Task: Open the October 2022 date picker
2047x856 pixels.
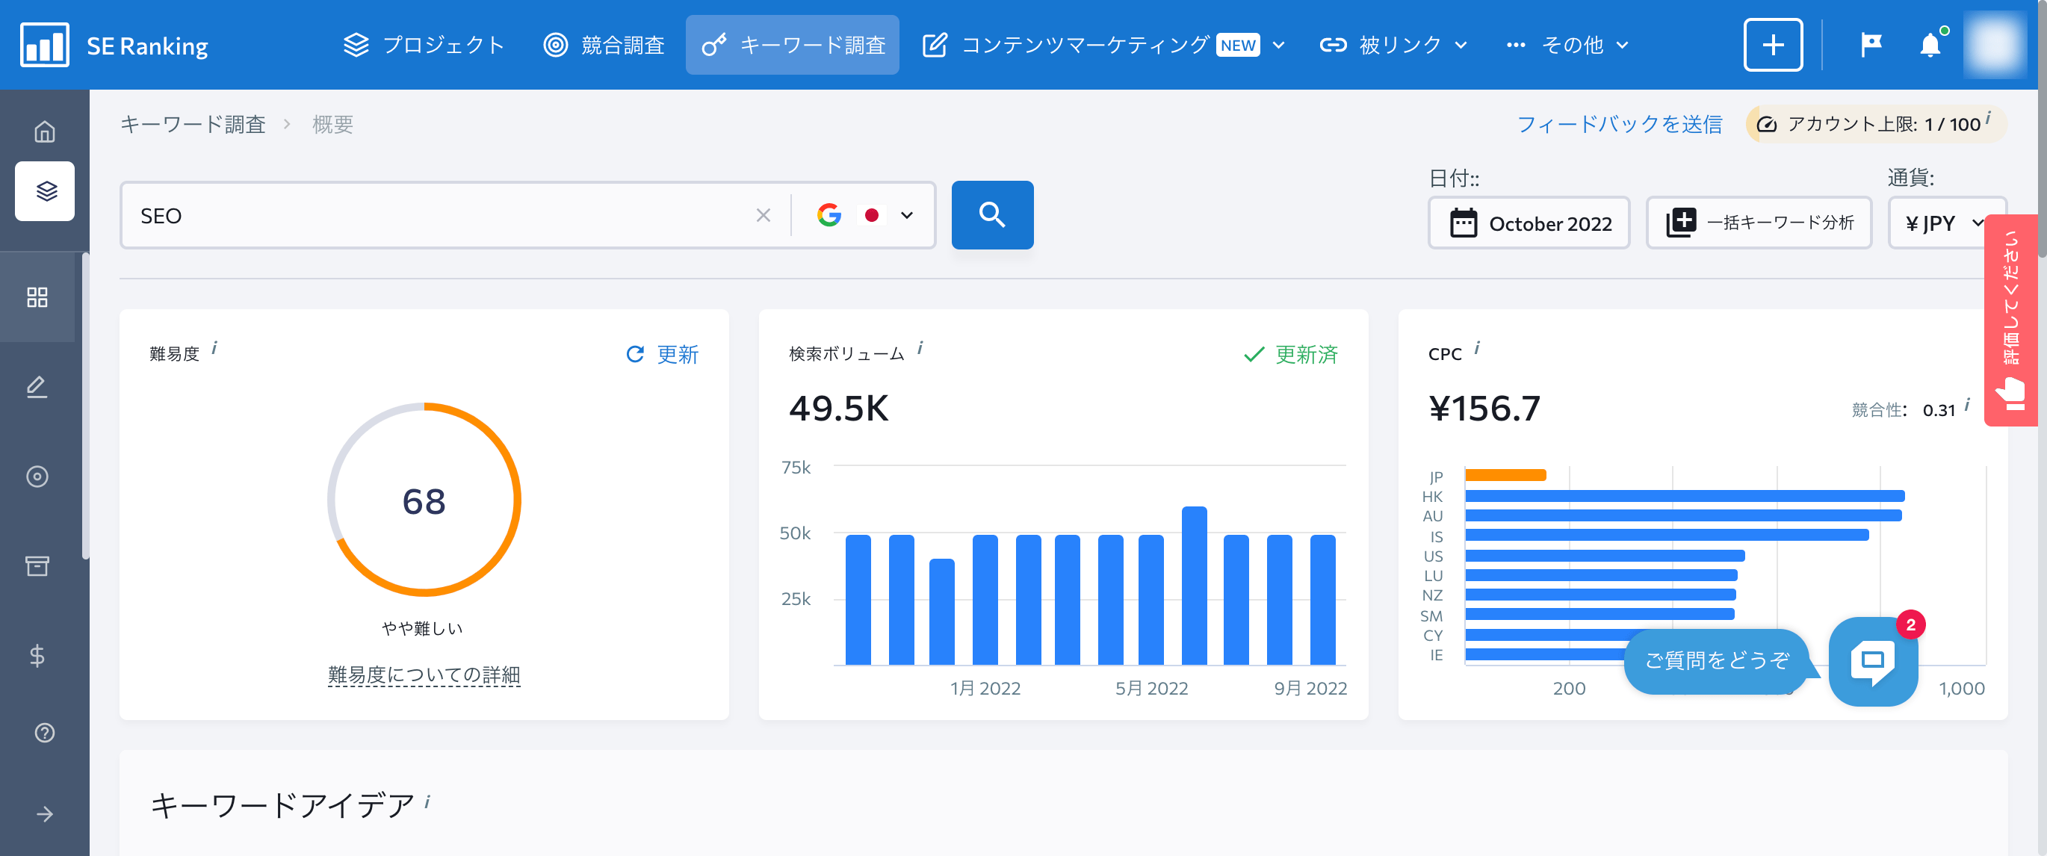Action: (x=1529, y=223)
